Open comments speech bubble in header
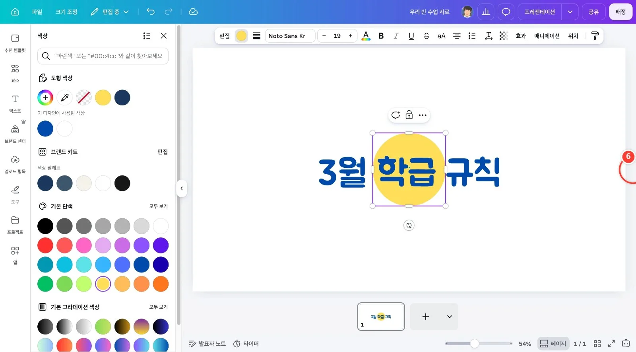This screenshot has width=636, height=352. pyautogui.click(x=506, y=12)
